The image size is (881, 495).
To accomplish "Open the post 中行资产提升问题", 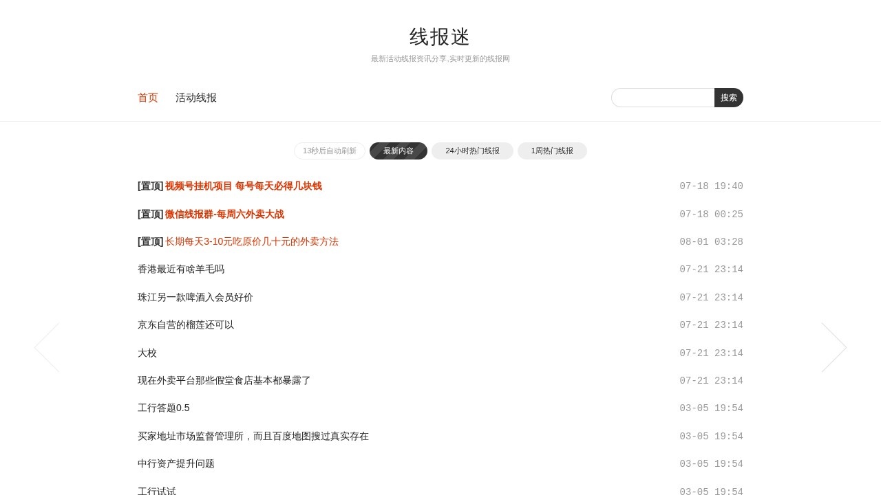I will (176, 464).
